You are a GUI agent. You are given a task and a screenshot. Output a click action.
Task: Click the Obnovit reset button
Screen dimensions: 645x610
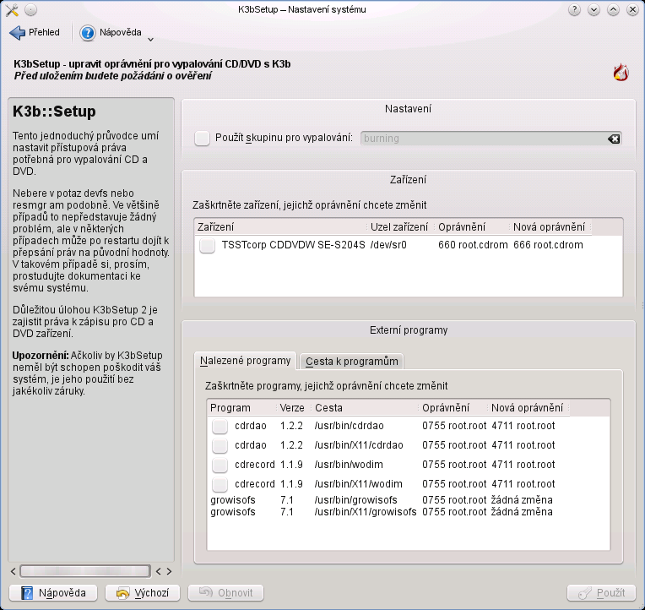pos(225,593)
